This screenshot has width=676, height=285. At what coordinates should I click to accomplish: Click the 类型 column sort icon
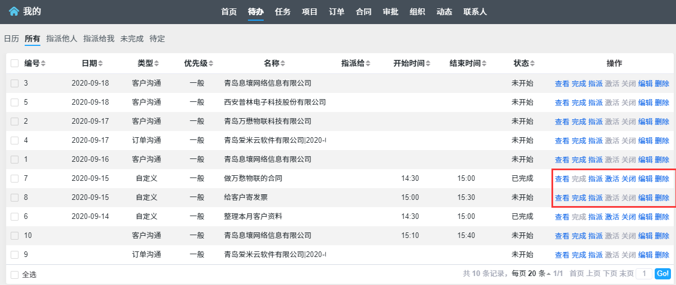[157, 64]
